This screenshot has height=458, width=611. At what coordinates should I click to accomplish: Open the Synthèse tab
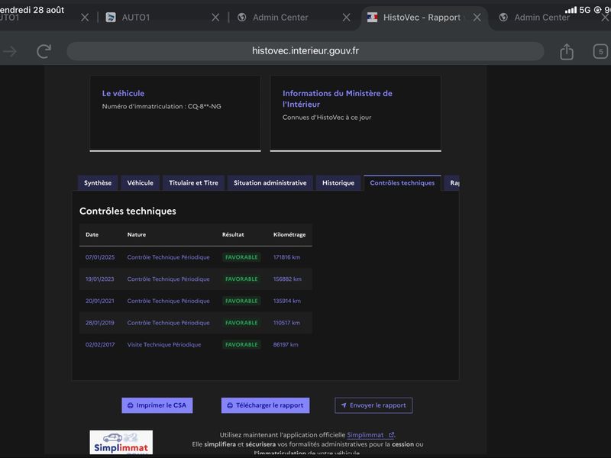(x=98, y=182)
